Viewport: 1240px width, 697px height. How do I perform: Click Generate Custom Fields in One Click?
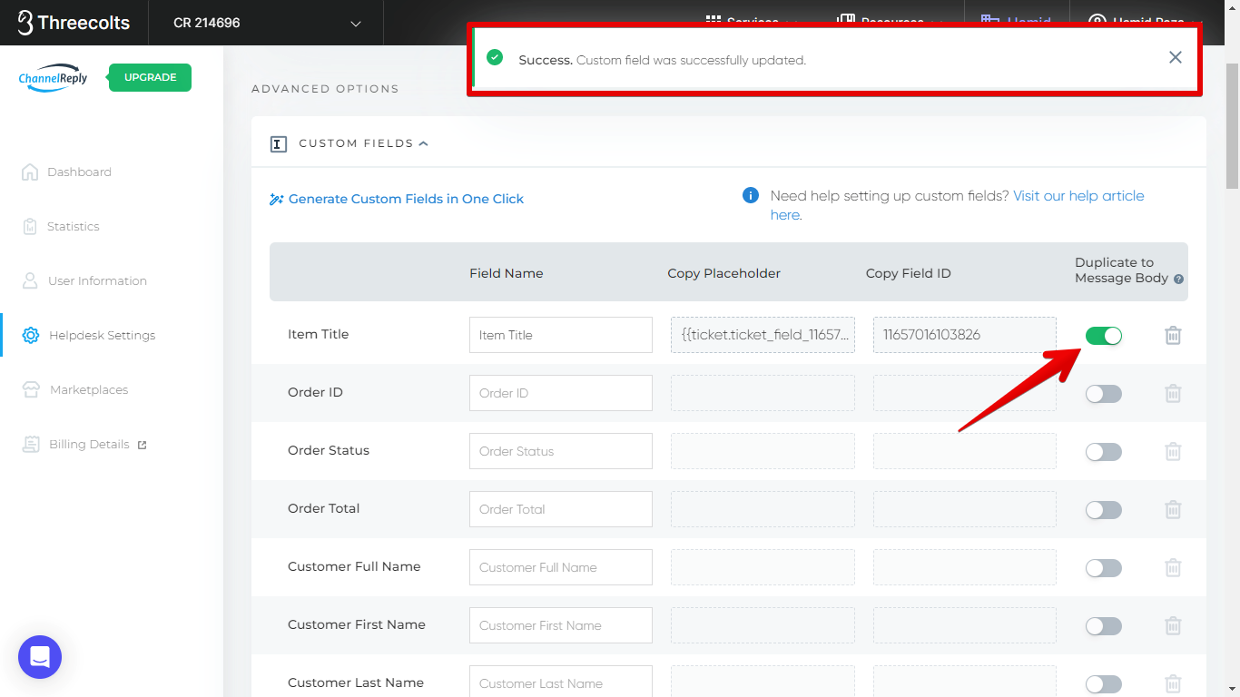(406, 199)
